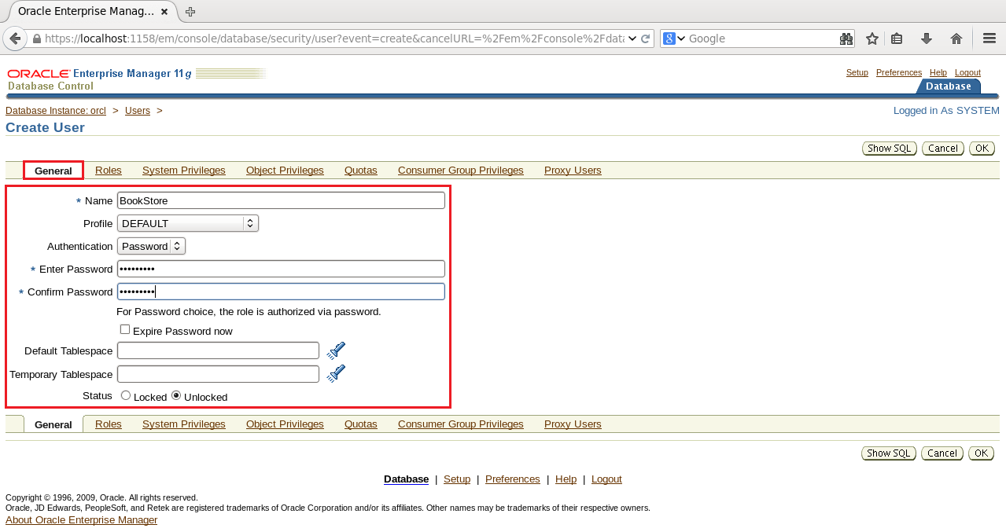Open the bottom System Privileges tab

184,424
